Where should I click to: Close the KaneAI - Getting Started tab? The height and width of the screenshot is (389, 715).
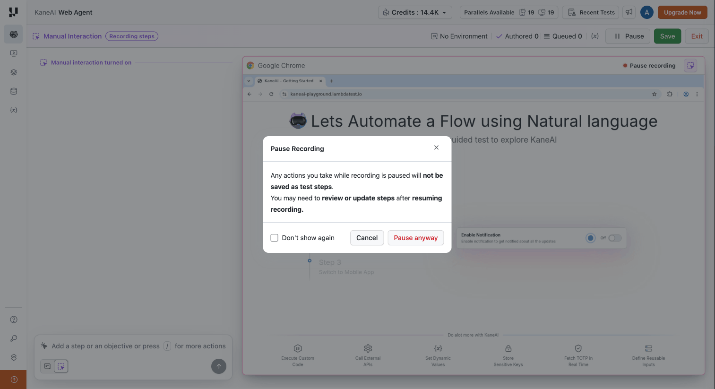point(321,81)
